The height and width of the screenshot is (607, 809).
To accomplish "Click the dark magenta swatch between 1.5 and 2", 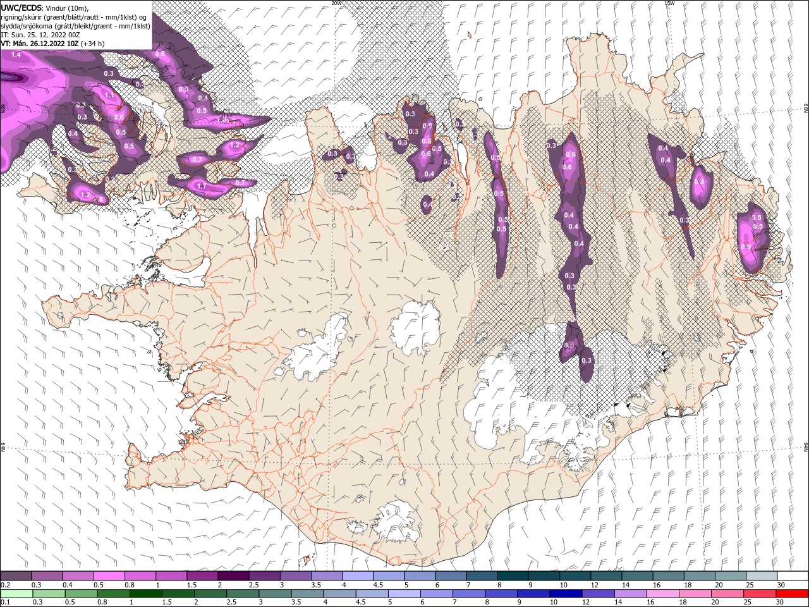I will (202, 576).
